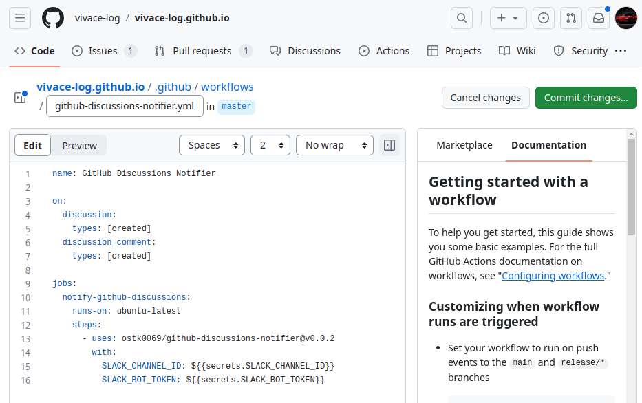Open the indent size 2 dropdown

click(270, 145)
